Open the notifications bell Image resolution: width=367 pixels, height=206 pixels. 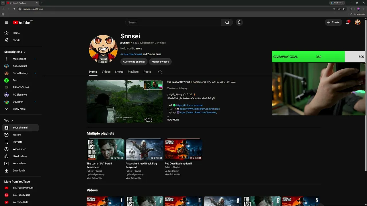(347, 22)
